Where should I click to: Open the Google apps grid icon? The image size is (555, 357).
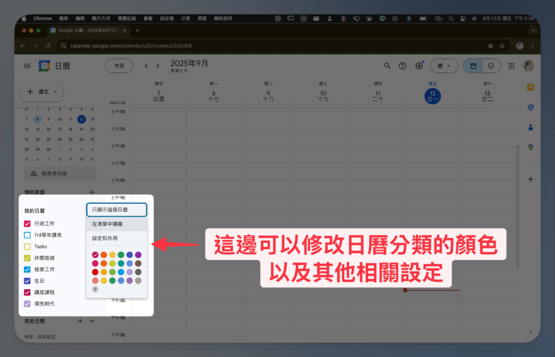(511, 66)
